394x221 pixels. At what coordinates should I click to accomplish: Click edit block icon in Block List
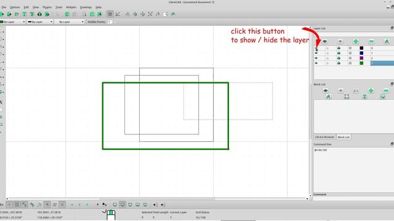(347, 96)
